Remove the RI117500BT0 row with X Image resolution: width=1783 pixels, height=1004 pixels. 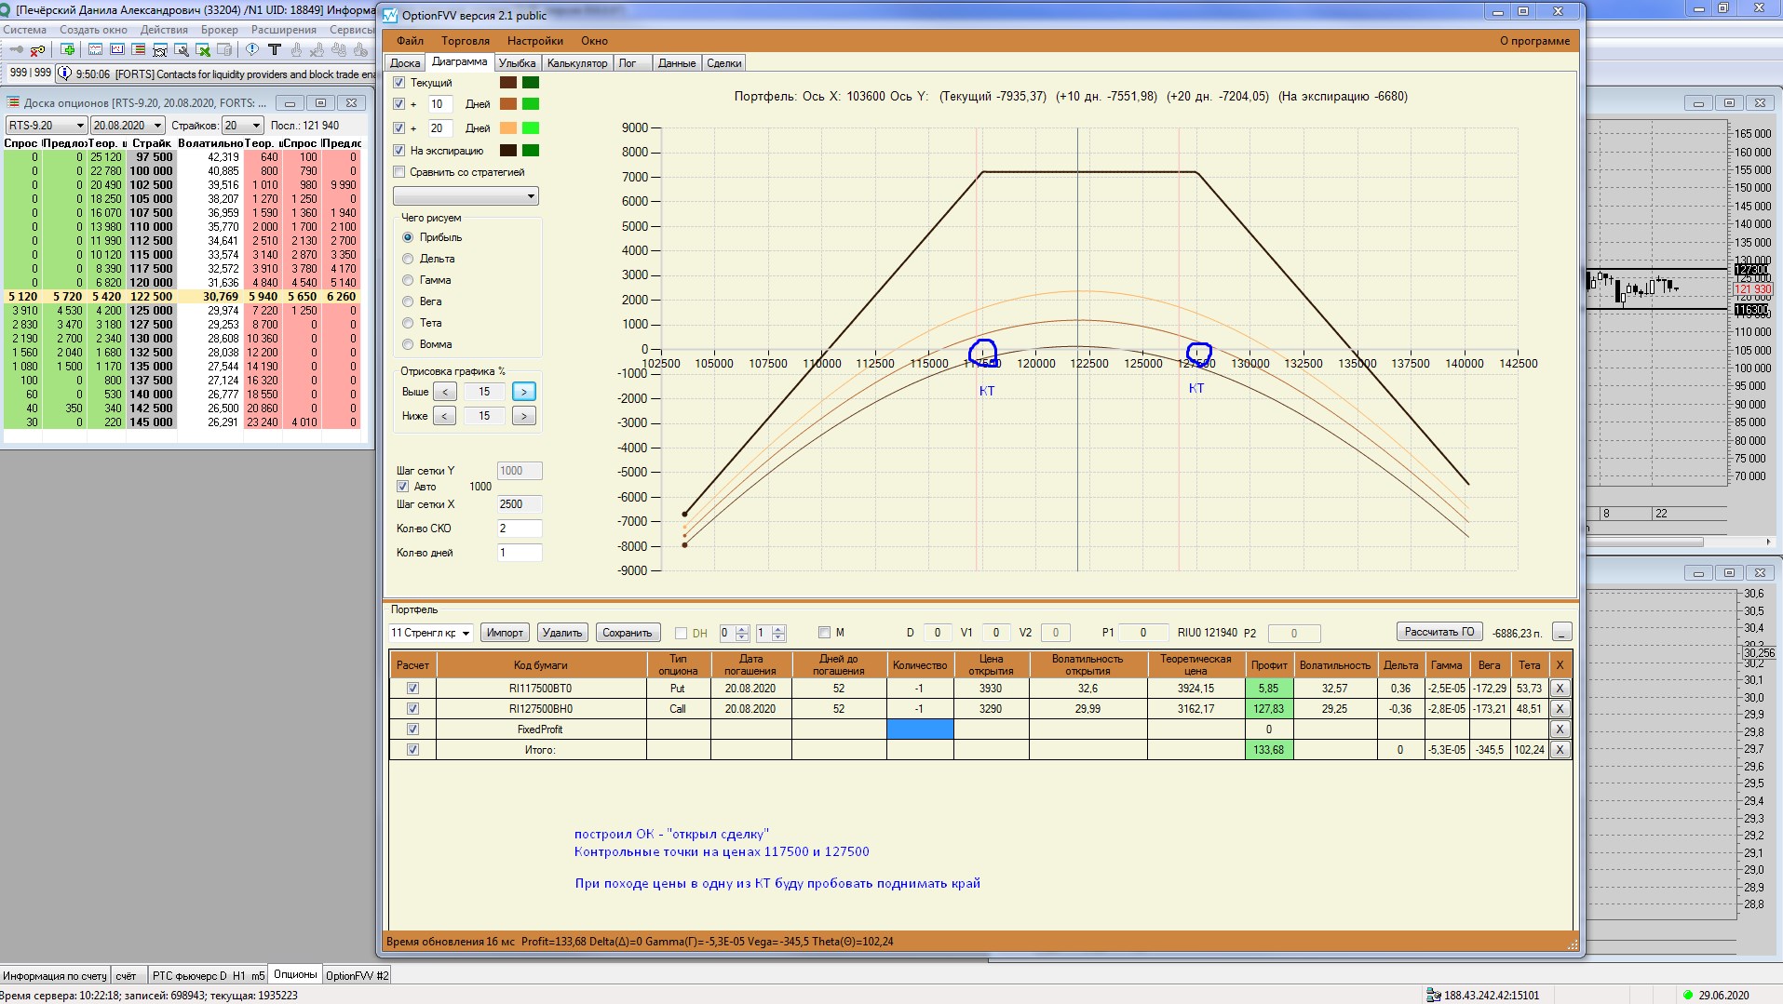1560,689
